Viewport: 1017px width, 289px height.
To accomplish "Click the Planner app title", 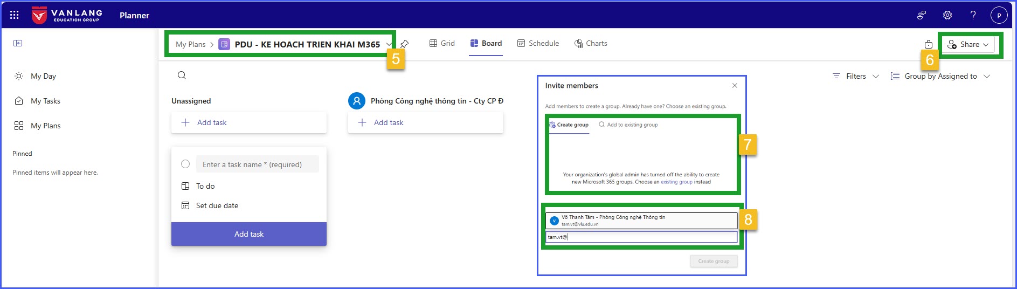I will 134,15.
